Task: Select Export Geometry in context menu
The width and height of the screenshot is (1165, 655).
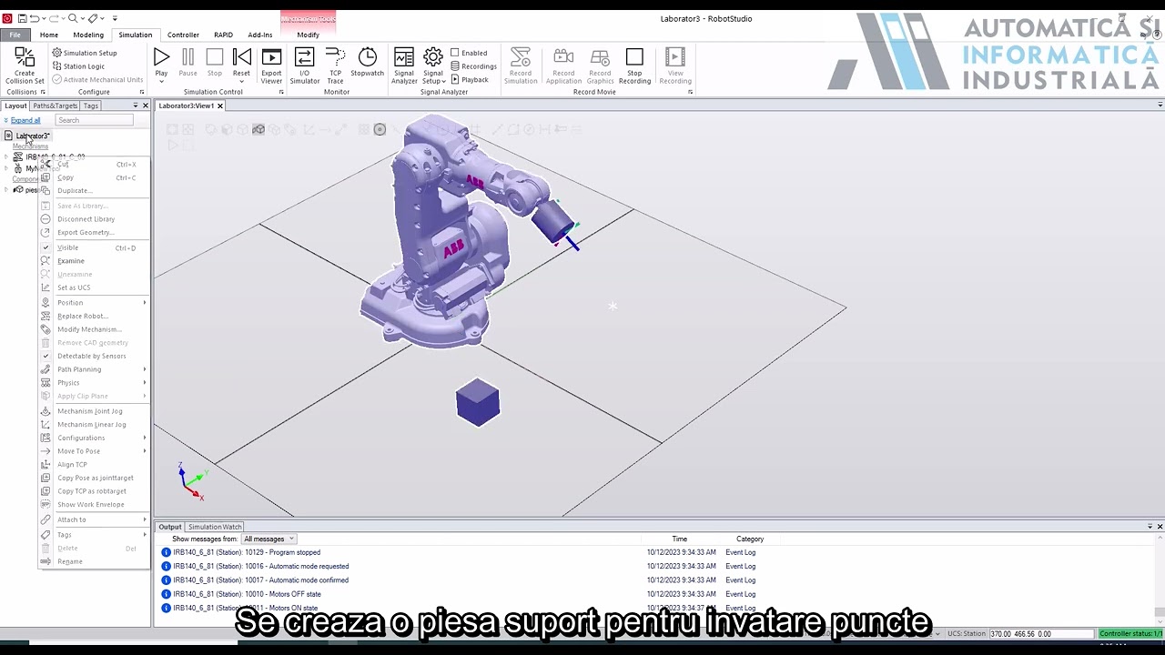Action: tap(86, 232)
